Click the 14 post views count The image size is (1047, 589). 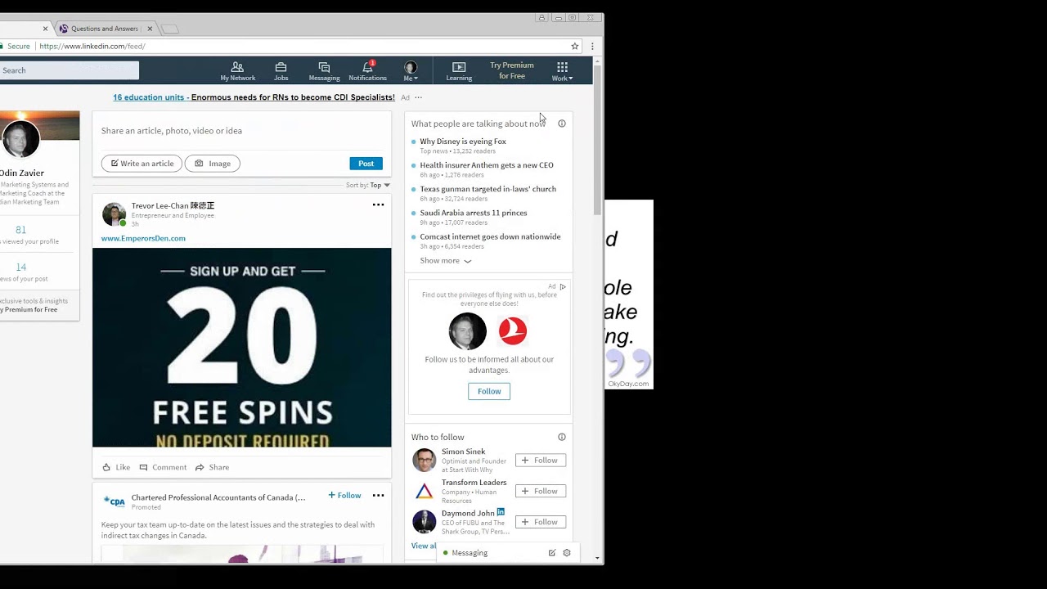(x=20, y=267)
